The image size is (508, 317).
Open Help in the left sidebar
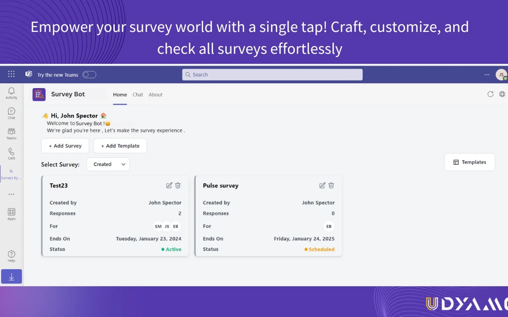pos(11,256)
